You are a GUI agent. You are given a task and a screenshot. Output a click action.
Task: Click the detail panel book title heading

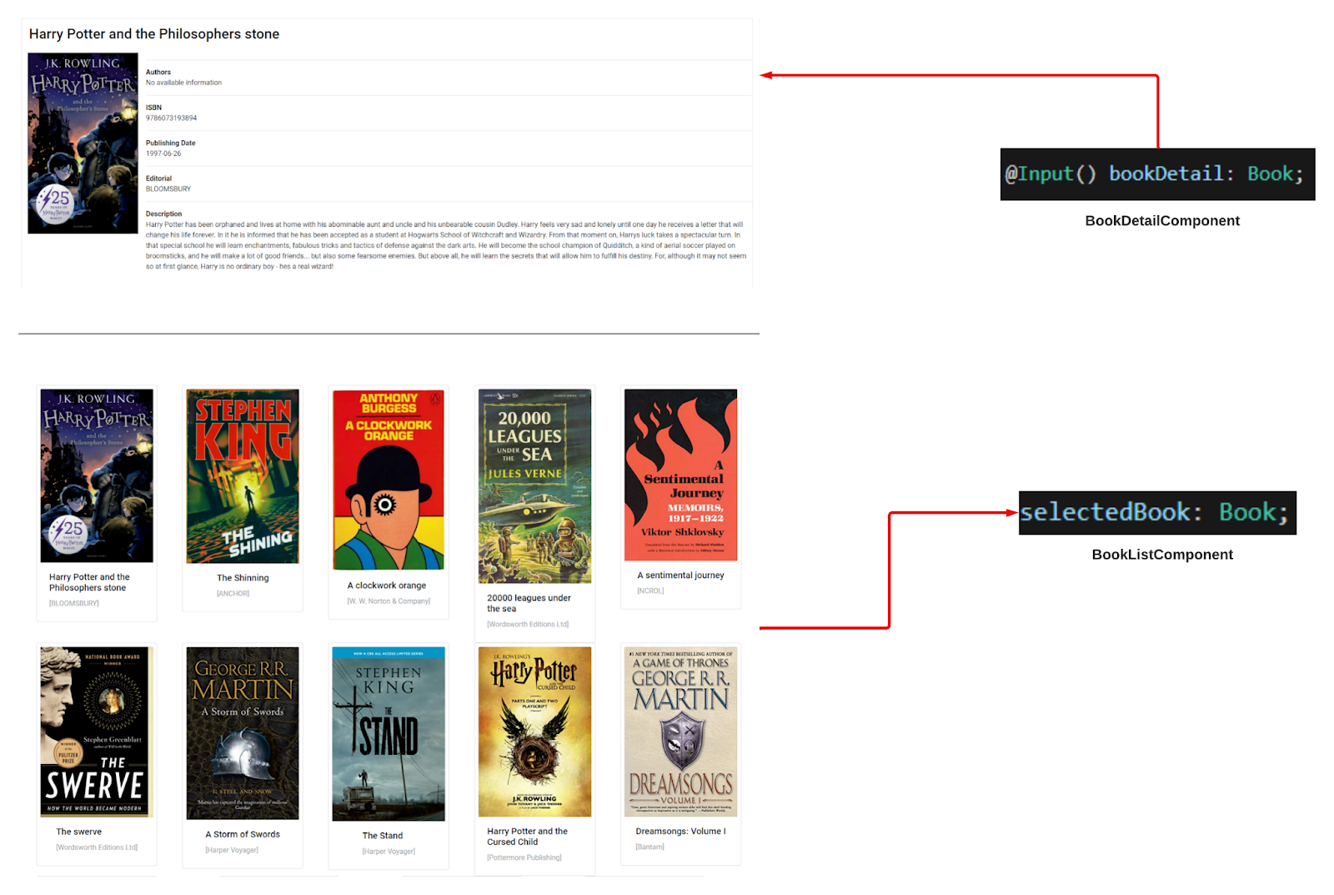pos(154,34)
